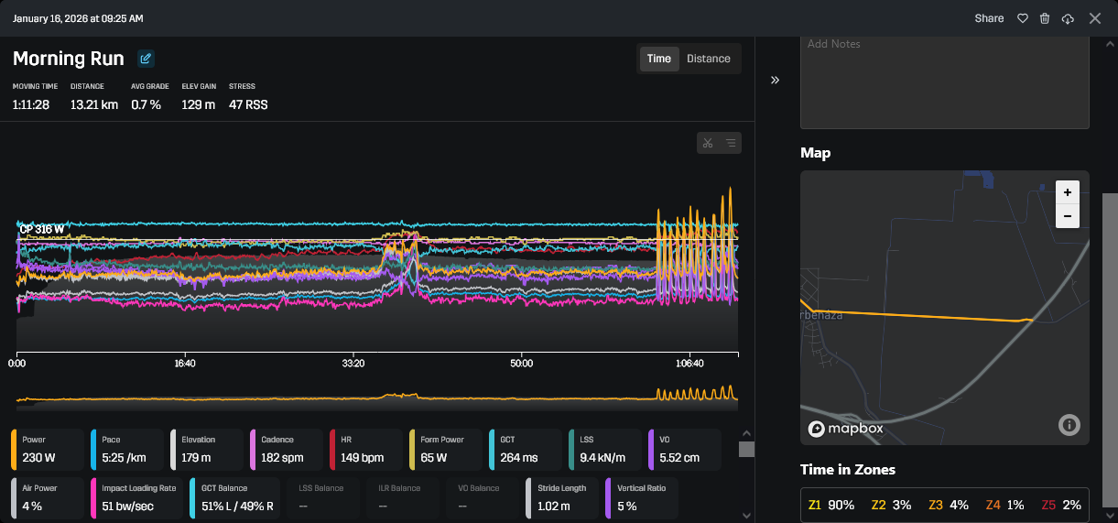Viewport: 1118px width, 523px height.
Task: Open map information icon
Action: coord(1069,425)
